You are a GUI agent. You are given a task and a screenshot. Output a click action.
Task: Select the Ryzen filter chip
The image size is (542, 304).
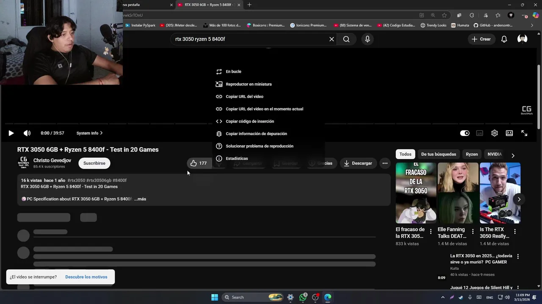pos(472,154)
